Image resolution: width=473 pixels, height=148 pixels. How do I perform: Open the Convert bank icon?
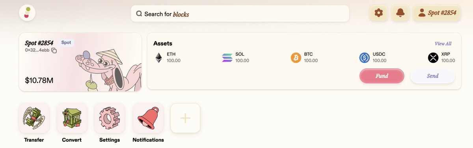tap(72, 118)
